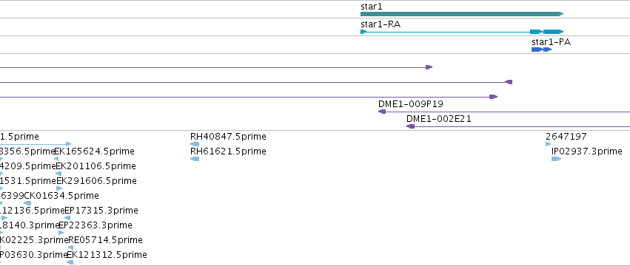The height and width of the screenshot is (266, 630).
Task: Click the EK165624.5prime label
Action: (94, 151)
